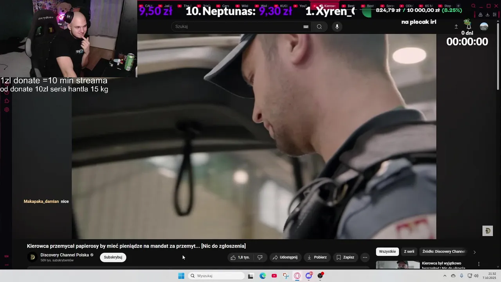Click the YouTube upload/create arrow icon
The height and width of the screenshot is (282, 501).
[x=456, y=27]
